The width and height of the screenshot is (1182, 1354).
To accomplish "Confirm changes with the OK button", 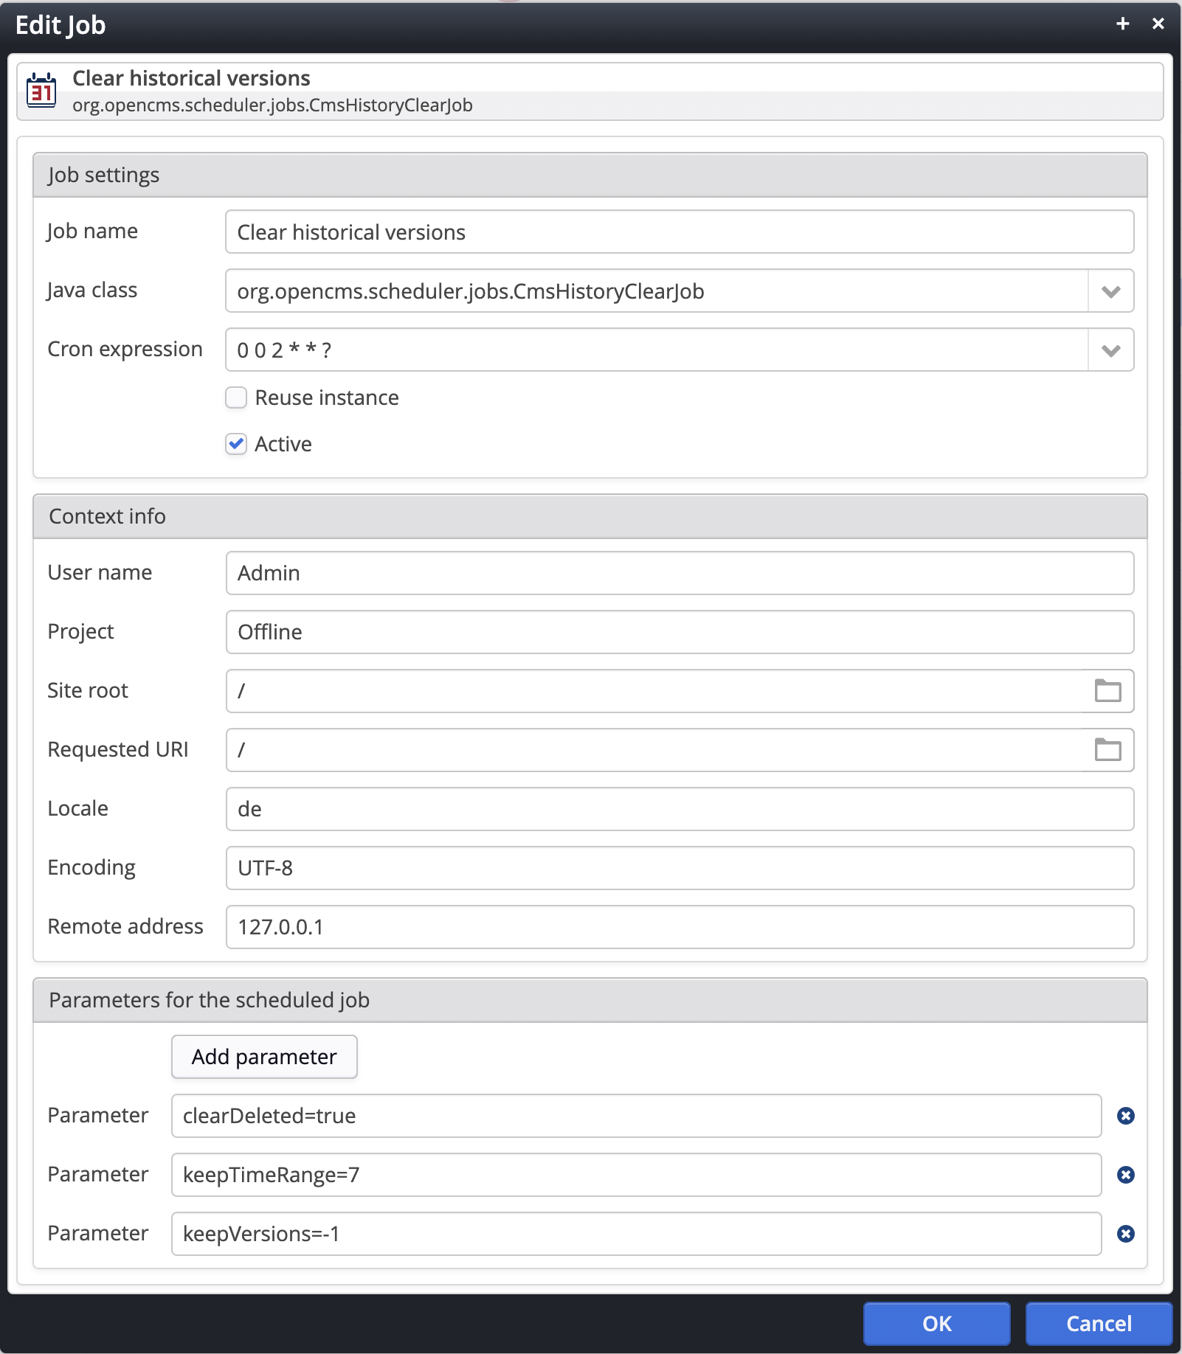I will click(936, 1324).
